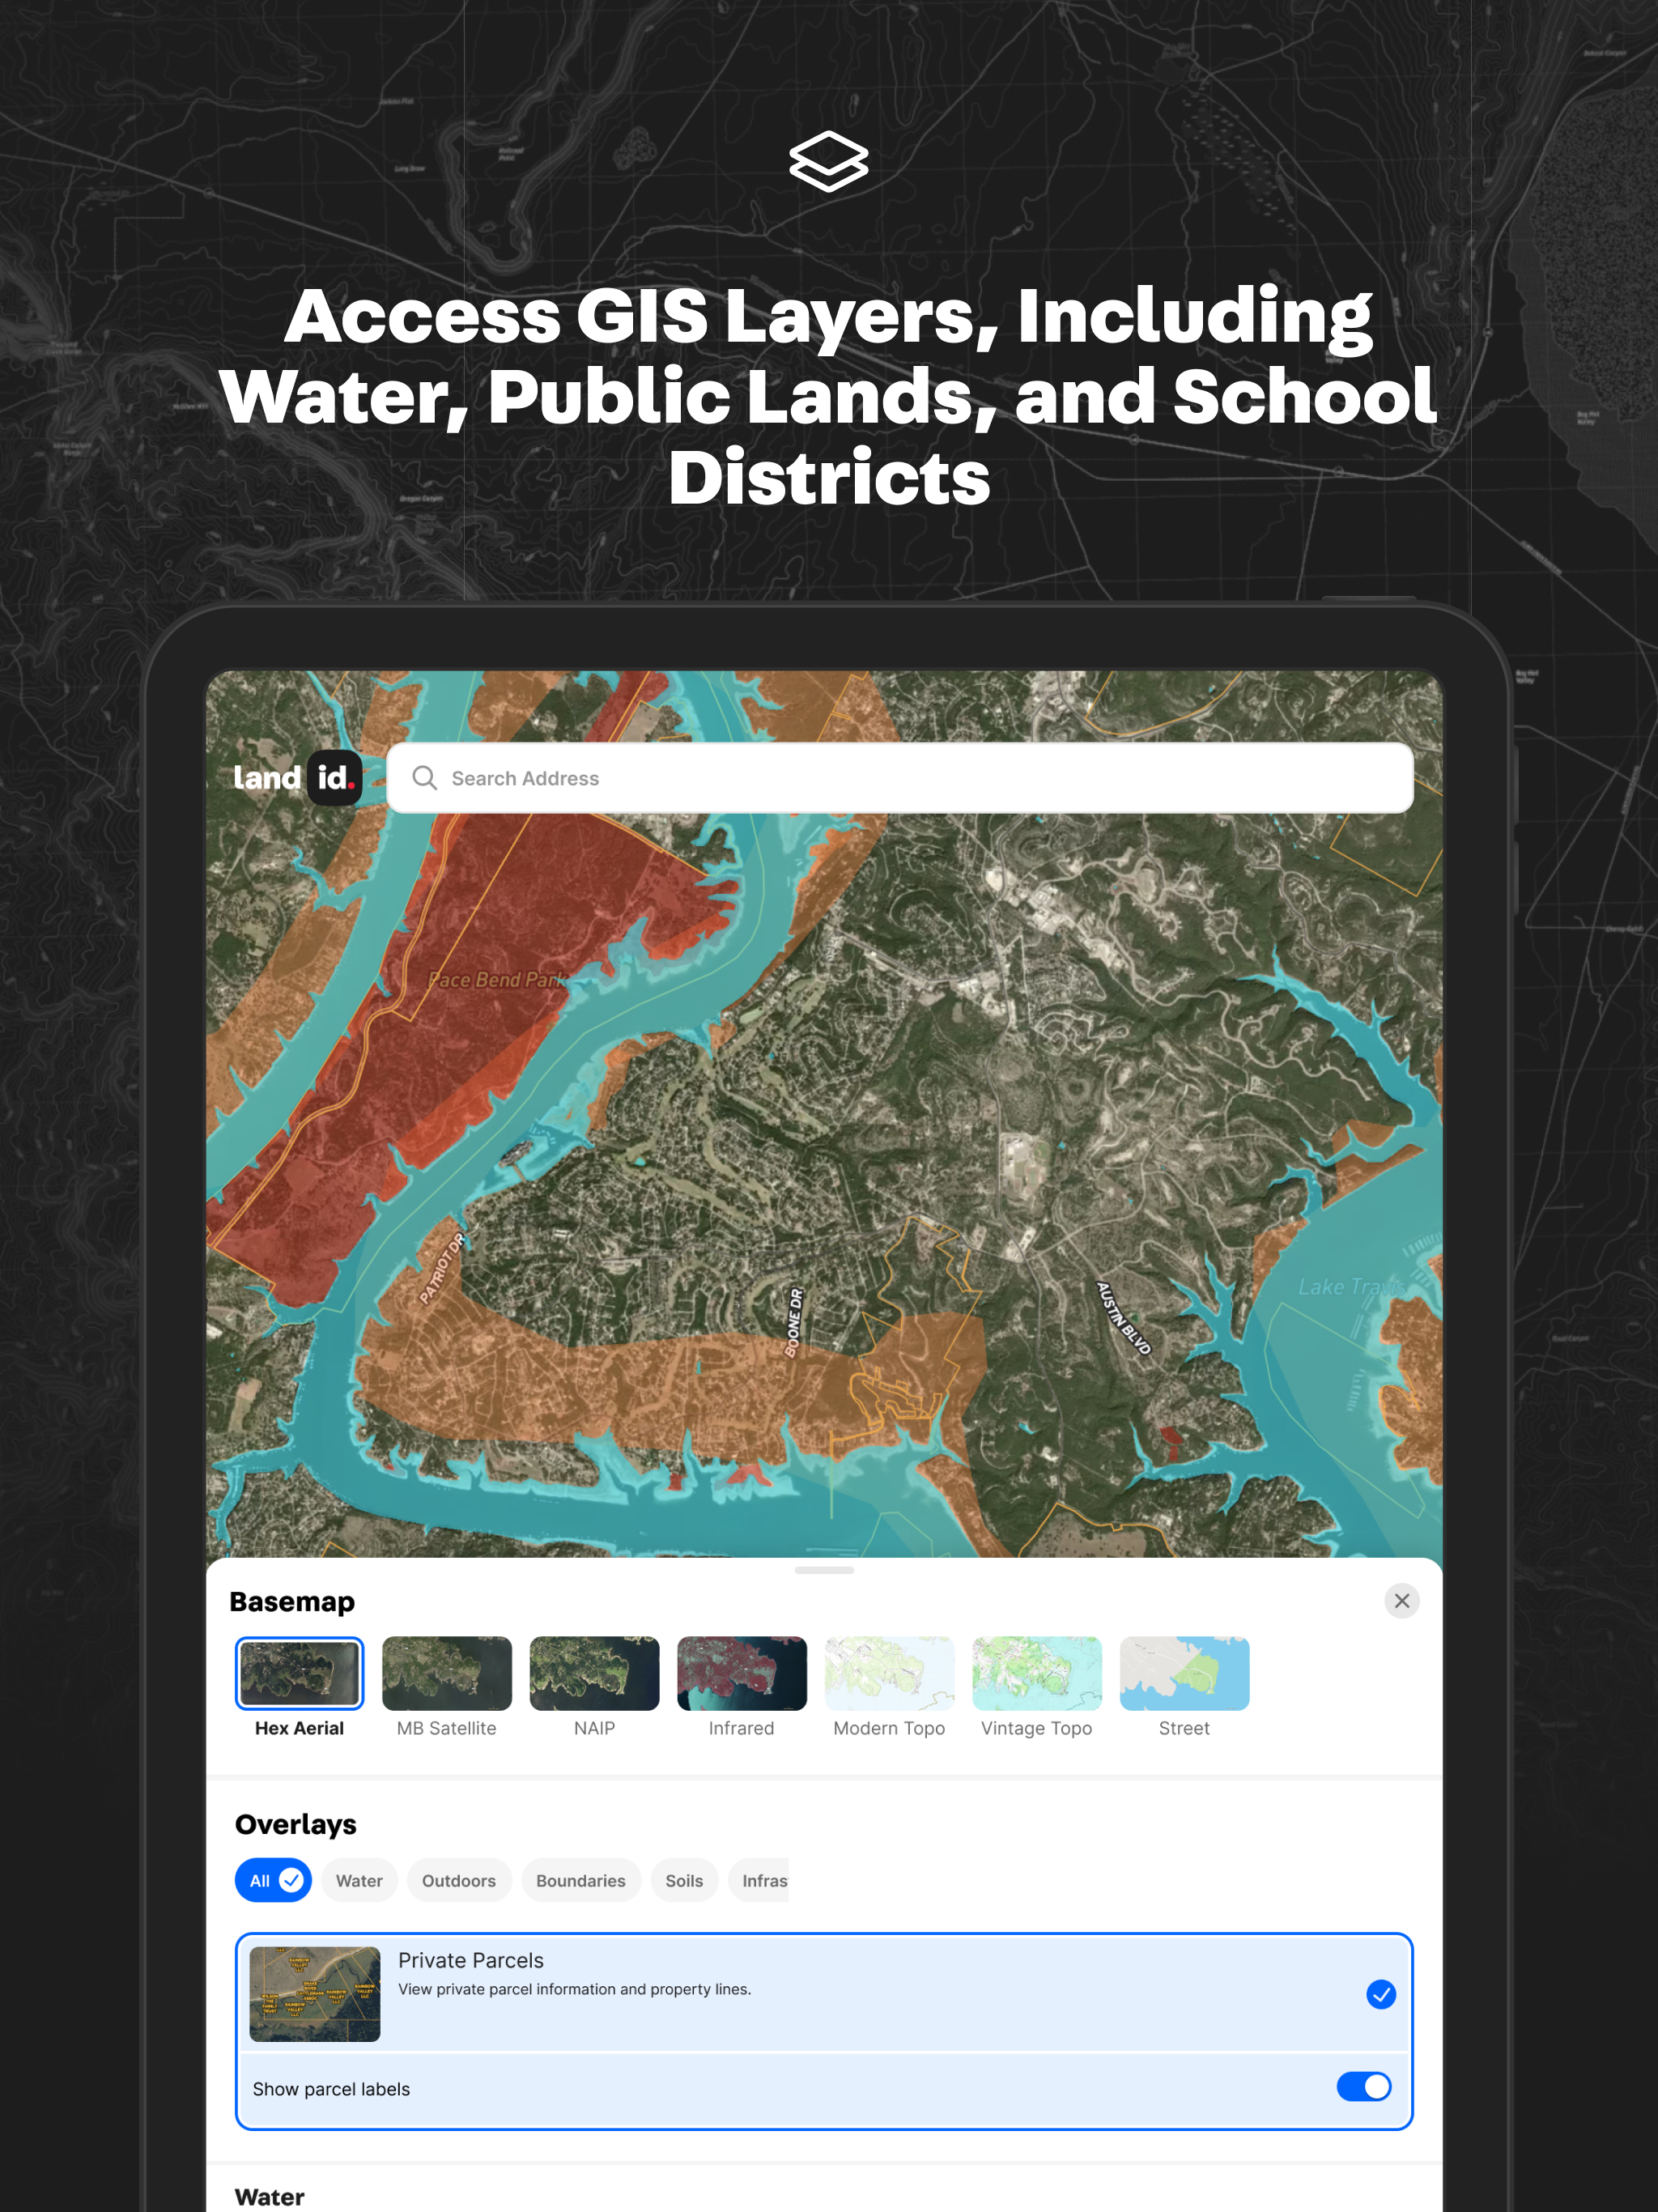Click the Land id logo

pyautogui.click(x=297, y=777)
